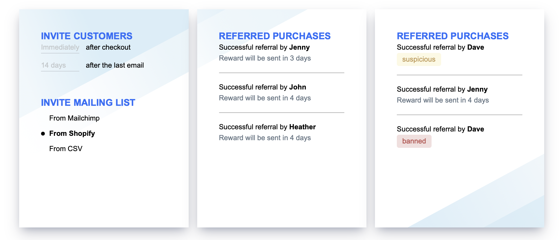The width and height of the screenshot is (559, 240).
Task: Click the banned status badge
Action: coord(414,141)
